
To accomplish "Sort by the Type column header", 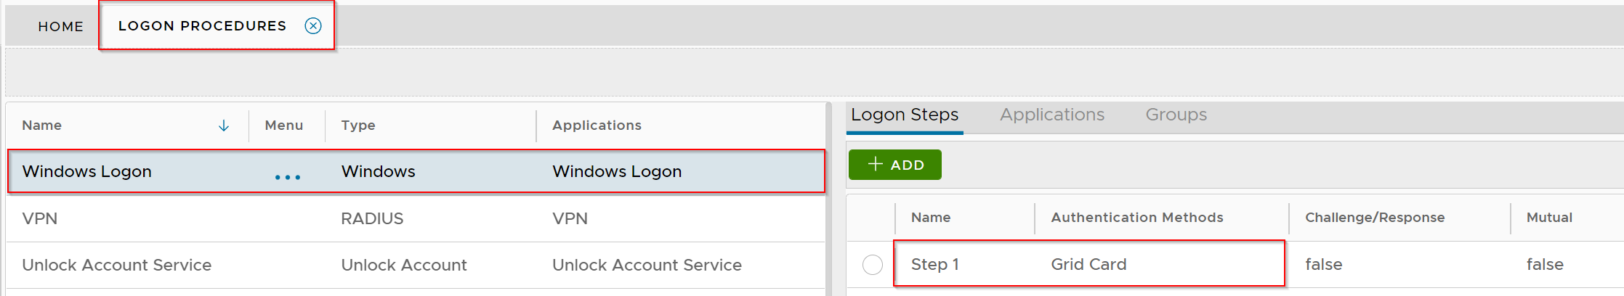I will pos(358,126).
